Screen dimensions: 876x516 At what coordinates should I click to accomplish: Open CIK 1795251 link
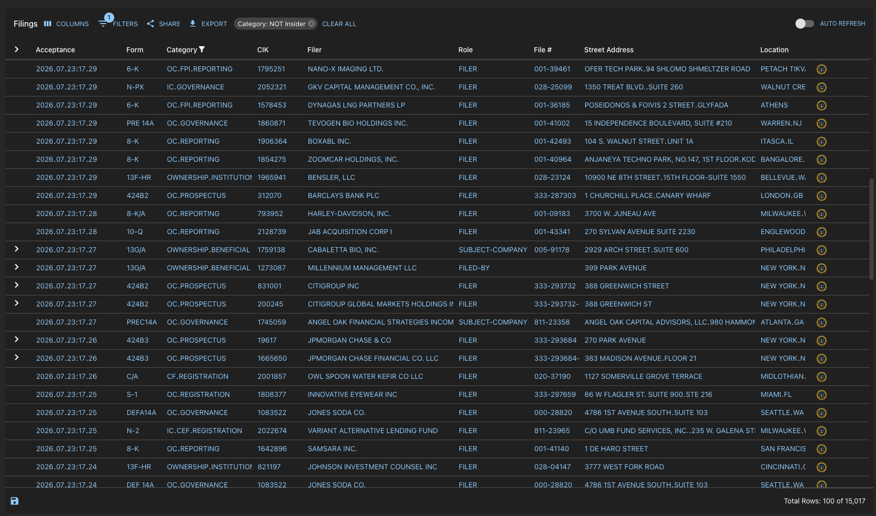tap(271, 69)
